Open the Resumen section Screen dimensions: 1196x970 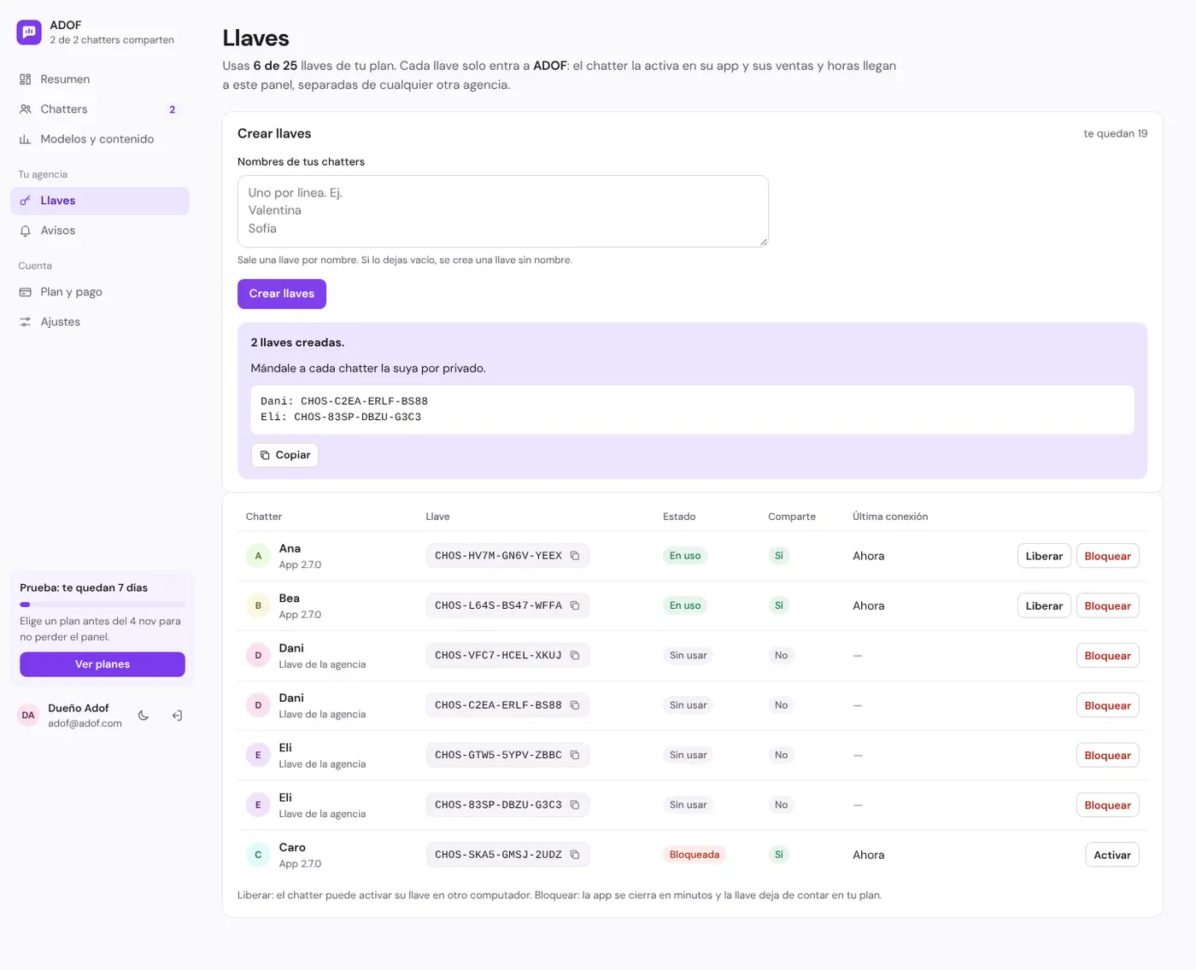(x=100, y=79)
